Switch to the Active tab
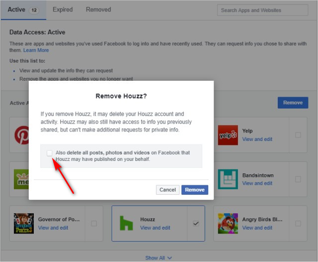 (23, 10)
